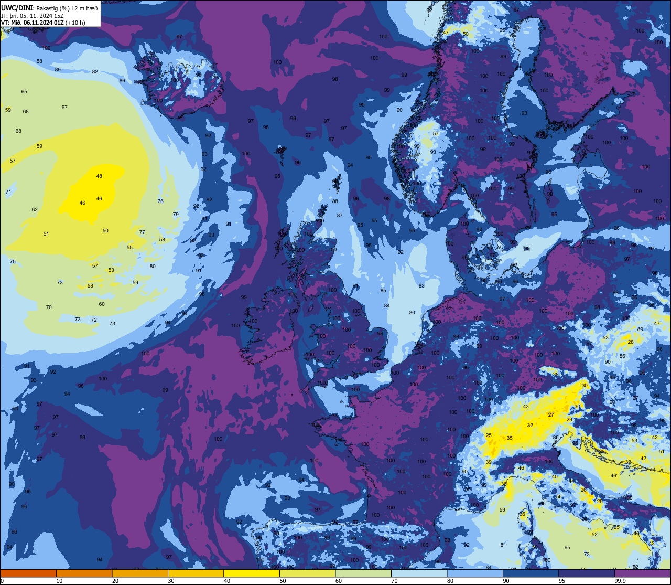Image resolution: width=671 pixels, height=585 pixels.
Task: Click the 50–60 yellow-green legend swatch
Action: 307,573
